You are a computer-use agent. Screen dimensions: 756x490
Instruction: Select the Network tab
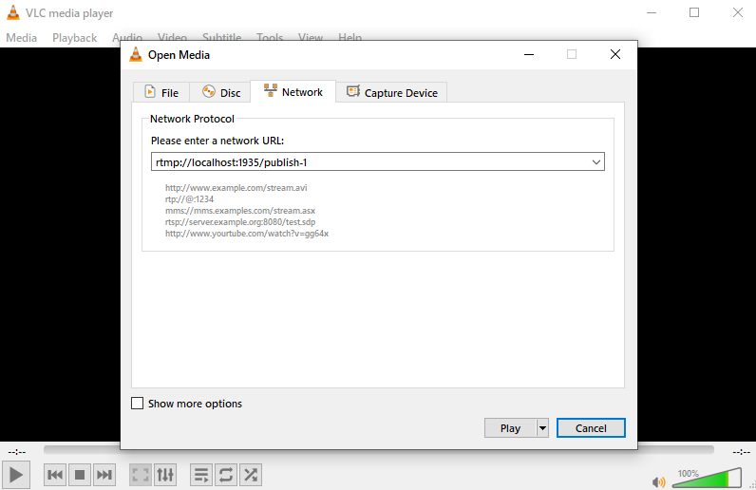pos(293,91)
